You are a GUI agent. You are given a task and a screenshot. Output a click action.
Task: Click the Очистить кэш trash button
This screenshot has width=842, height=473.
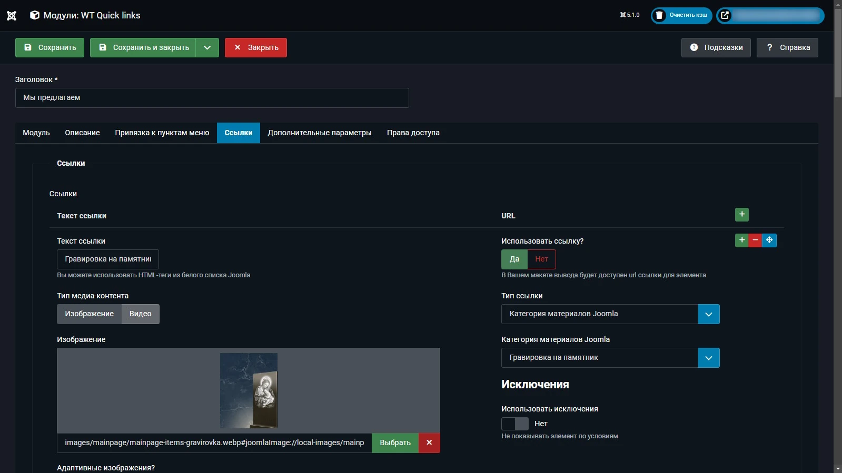pyautogui.click(x=681, y=15)
